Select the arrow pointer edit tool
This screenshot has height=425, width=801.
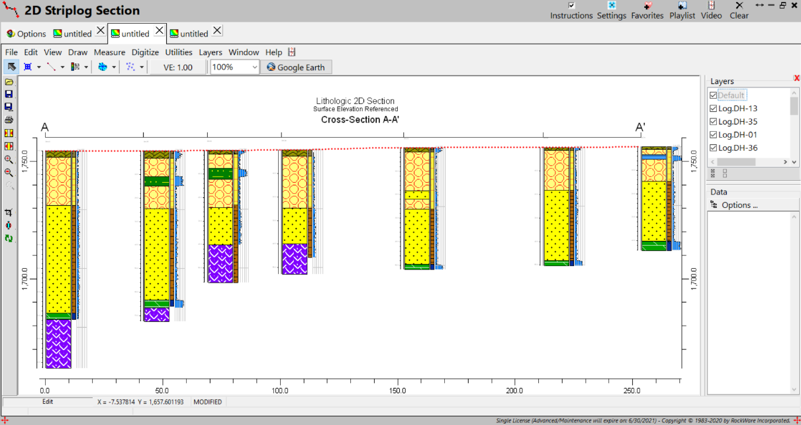(11, 67)
